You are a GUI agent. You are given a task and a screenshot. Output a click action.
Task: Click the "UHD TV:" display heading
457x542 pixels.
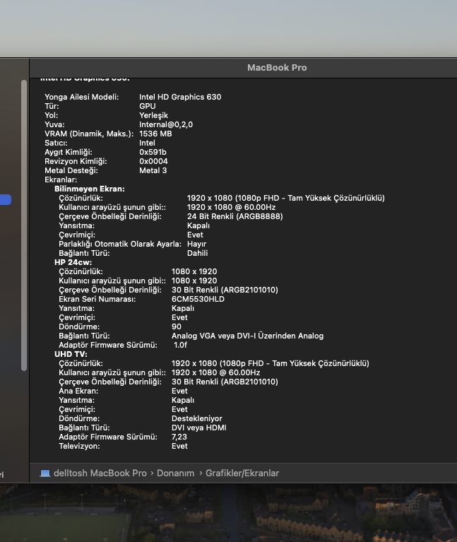71,354
